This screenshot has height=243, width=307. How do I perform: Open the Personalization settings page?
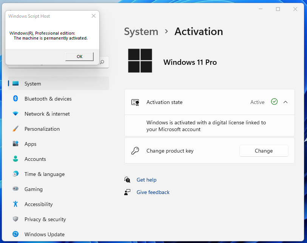coord(59,129)
